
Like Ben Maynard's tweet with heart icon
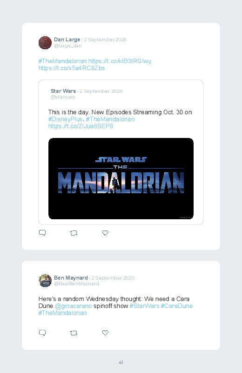click(105, 333)
